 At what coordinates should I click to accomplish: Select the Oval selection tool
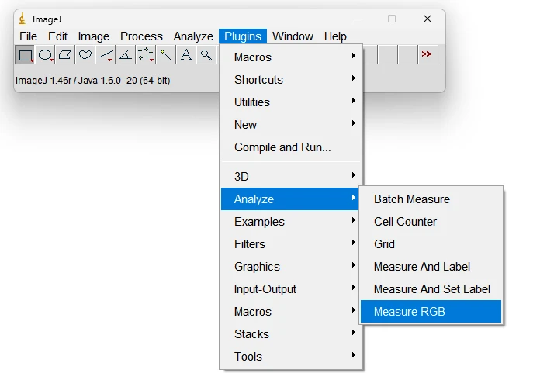pos(46,55)
